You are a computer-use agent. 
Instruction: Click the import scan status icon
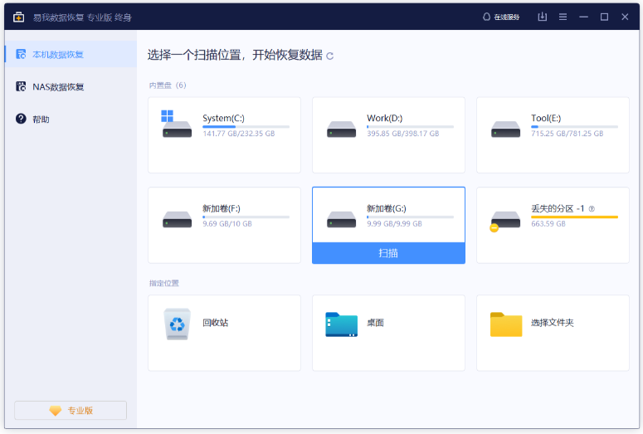[542, 17]
